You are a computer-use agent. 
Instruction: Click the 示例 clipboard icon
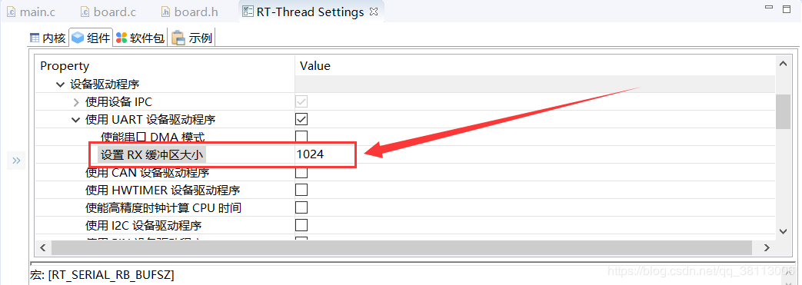(x=178, y=38)
